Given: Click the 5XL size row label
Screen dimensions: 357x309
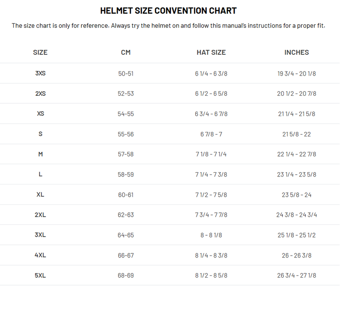Looking at the screenshot, I should pyautogui.click(x=40, y=275).
